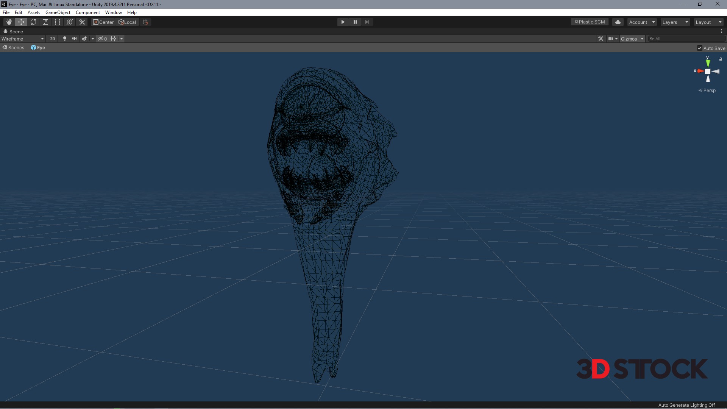Click the green Y axis gizmo cone
This screenshot has height=409, width=727.
coord(708,63)
